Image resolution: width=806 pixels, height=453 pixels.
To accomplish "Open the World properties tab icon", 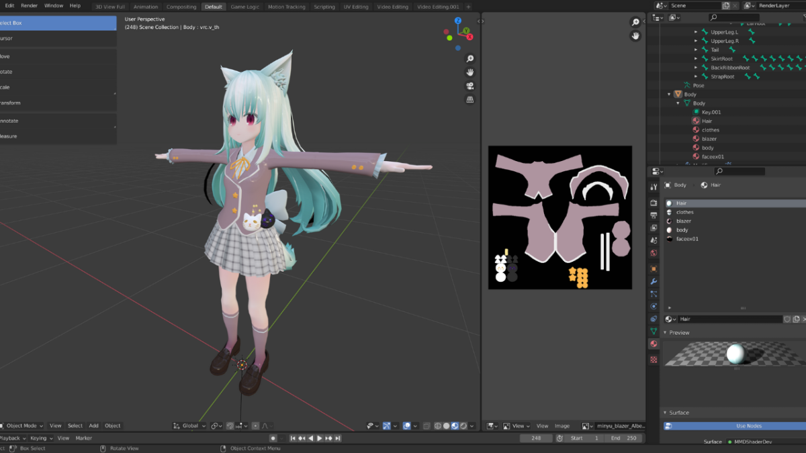I will pos(654,253).
